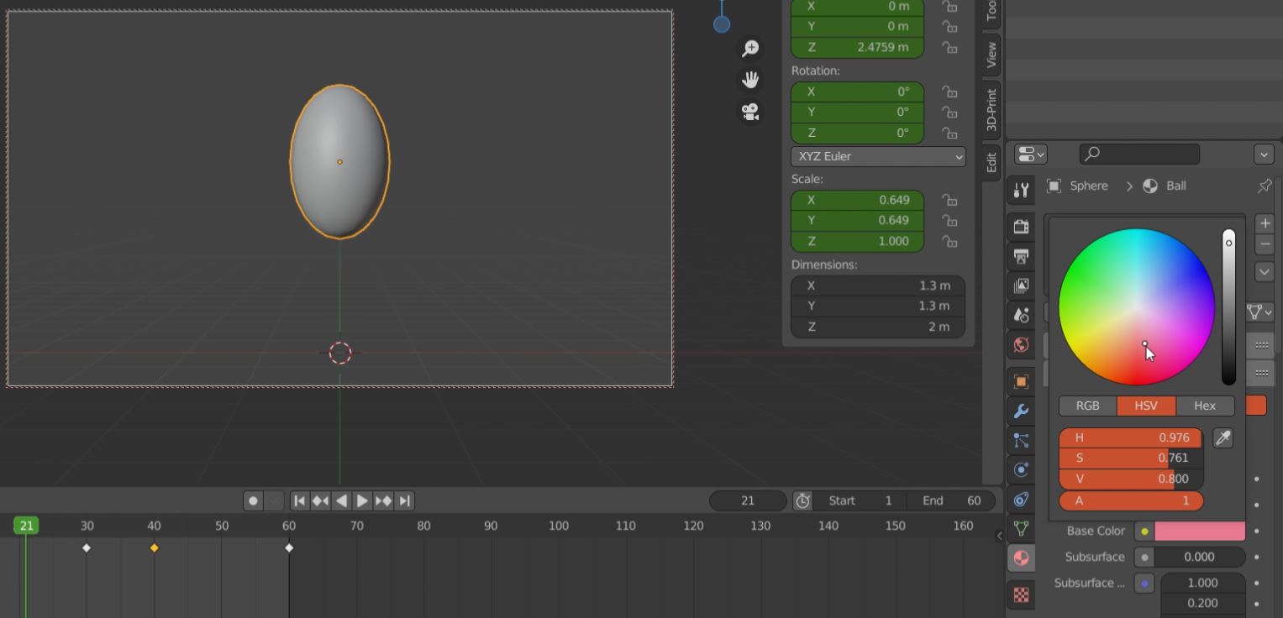This screenshot has width=1283, height=618.
Task: Toggle the Scale X lock icon
Action: coord(949,200)
